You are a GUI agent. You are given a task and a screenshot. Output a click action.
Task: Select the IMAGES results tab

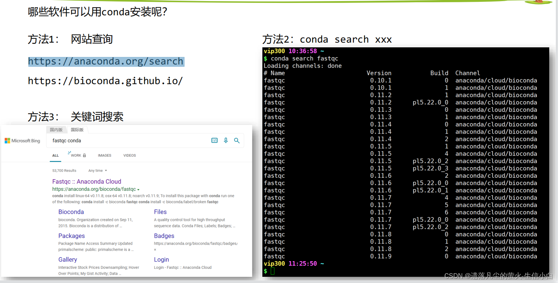click(x=105, y=156)
